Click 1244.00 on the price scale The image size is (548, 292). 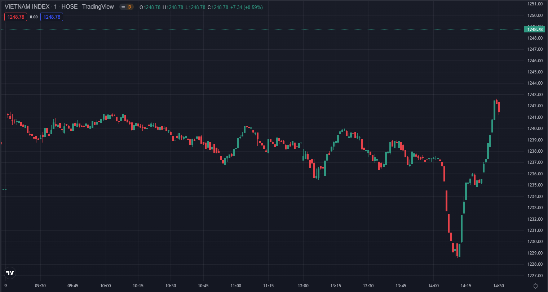point(535,83)
